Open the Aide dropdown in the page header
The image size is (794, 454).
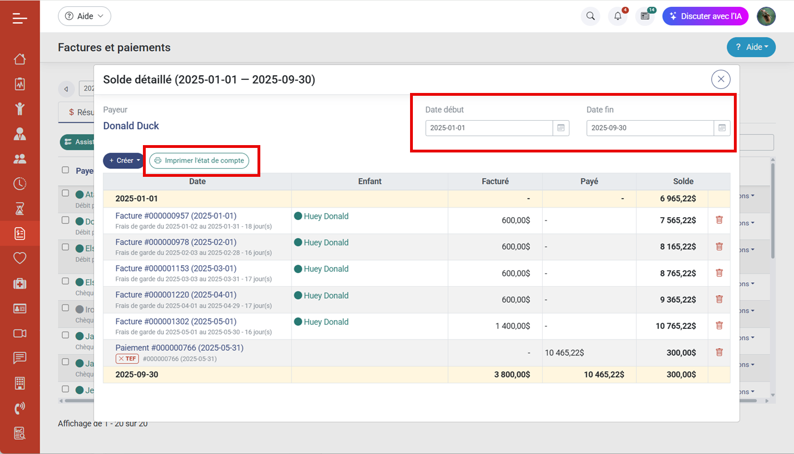click(751, 47)
